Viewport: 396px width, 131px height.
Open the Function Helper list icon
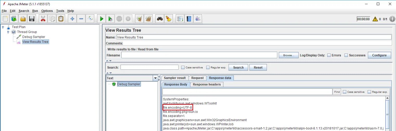click(180, 19)
